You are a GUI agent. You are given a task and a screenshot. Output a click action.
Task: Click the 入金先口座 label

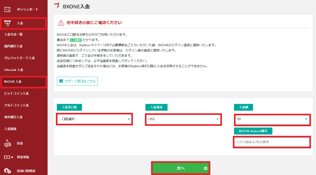click(x=69, y=107)
